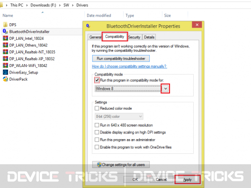Check Run in 640 x 480 screen resolution

tap(97, 125)
